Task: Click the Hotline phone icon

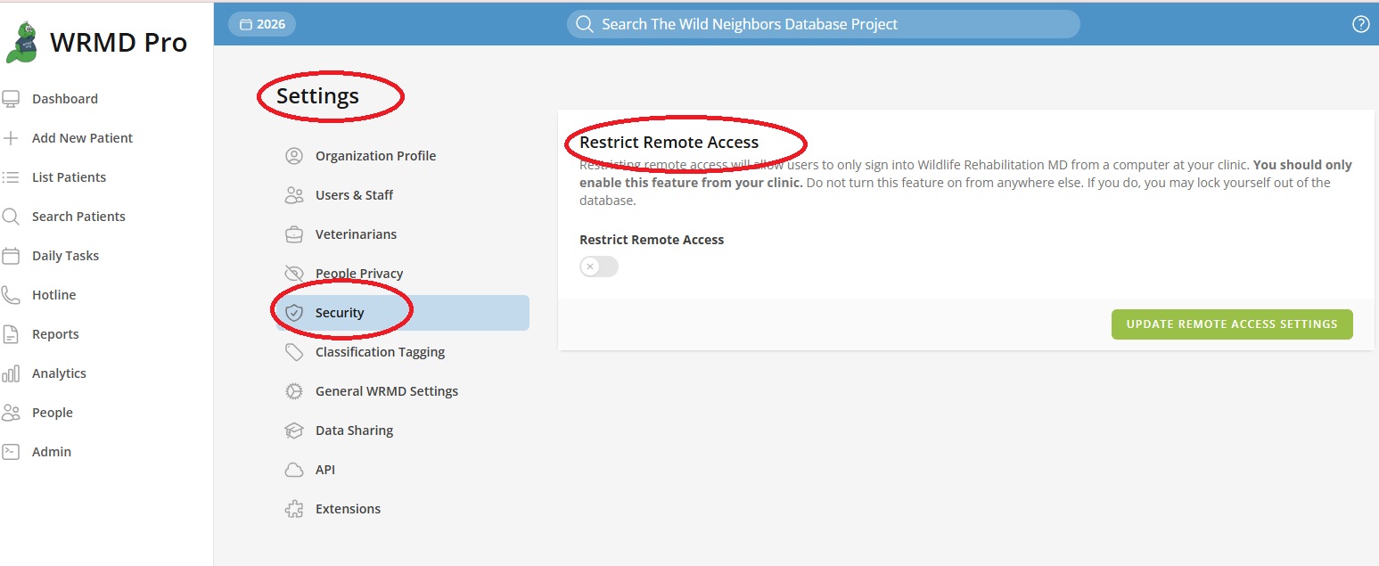Action: point(11,295)
